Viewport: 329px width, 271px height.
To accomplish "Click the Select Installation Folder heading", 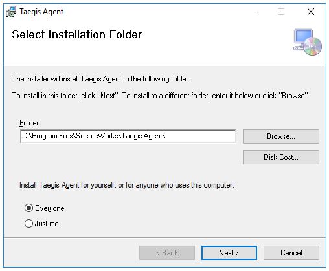I will click(77, 34).
